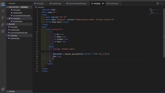This screenshot has height=93, width=165.
Task: Open the Run and Debug view
Action: pos(3,24)
